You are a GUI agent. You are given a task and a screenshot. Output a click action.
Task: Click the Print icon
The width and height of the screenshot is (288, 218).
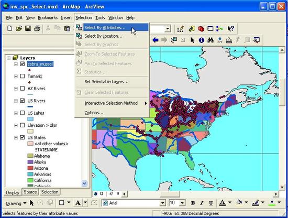37,28
